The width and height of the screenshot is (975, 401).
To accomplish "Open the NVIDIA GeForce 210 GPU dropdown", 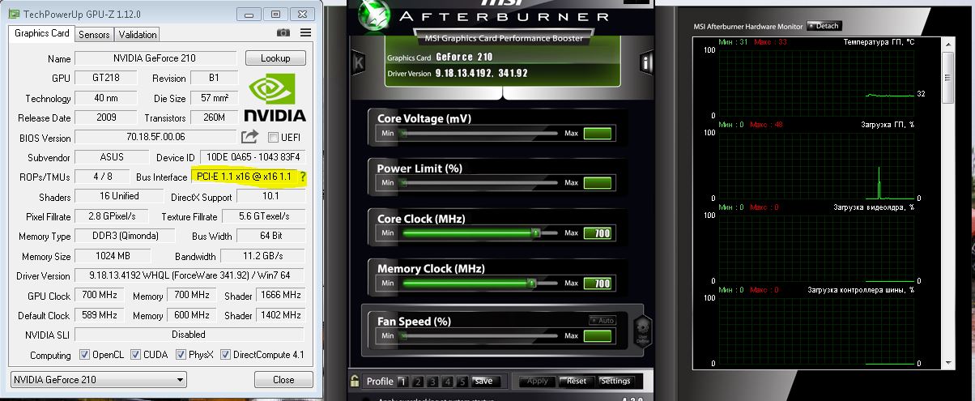I will click(97, 379).
